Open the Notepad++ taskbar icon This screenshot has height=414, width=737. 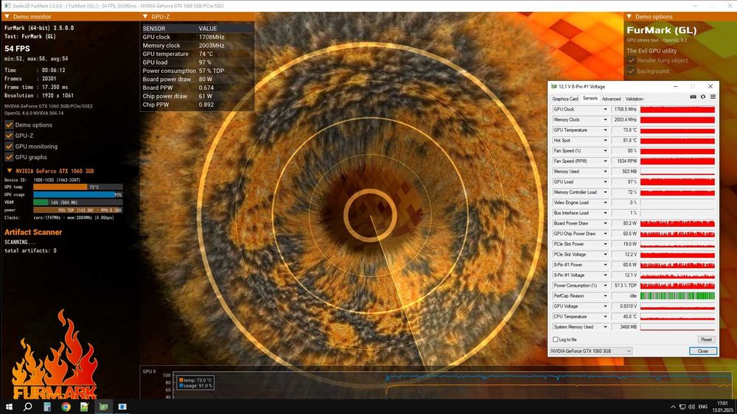coord(85,407)
